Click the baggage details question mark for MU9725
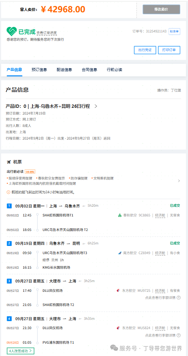This screenshot has height=356, width=188. click(178, 297)
